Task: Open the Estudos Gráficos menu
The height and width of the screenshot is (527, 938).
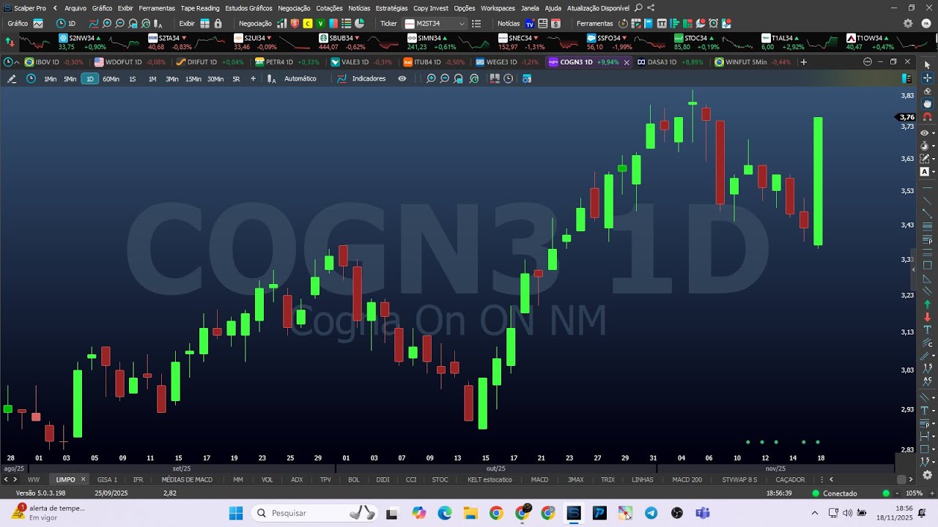Action: pyautogui.click(x=248, y=8)
